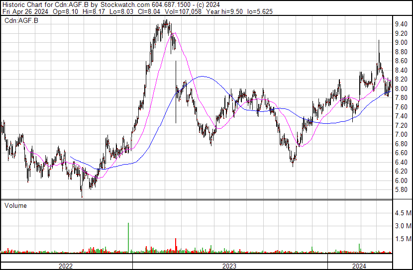Viewport: 413px width, 270px height.
Task: Click the "Year hi=9.50" value
Action: [224, 11]
